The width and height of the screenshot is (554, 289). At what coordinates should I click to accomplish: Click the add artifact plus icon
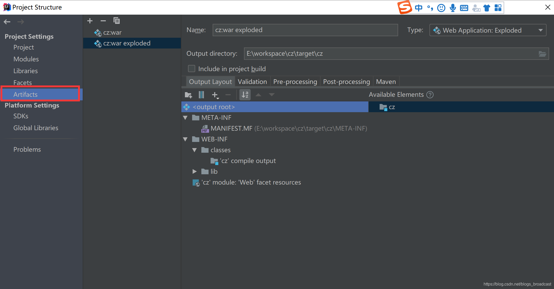90,21
